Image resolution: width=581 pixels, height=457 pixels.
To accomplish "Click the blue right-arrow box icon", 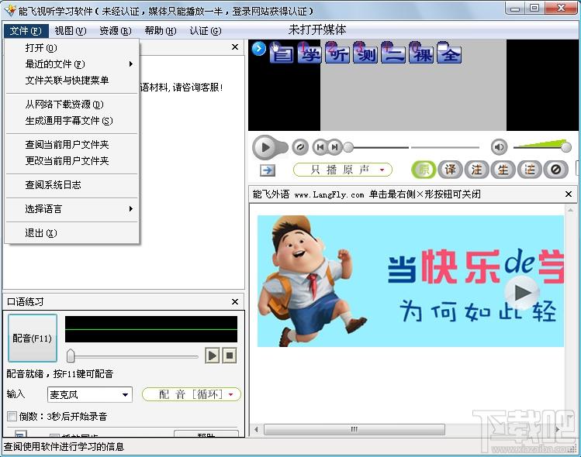I will pos(268,170).
